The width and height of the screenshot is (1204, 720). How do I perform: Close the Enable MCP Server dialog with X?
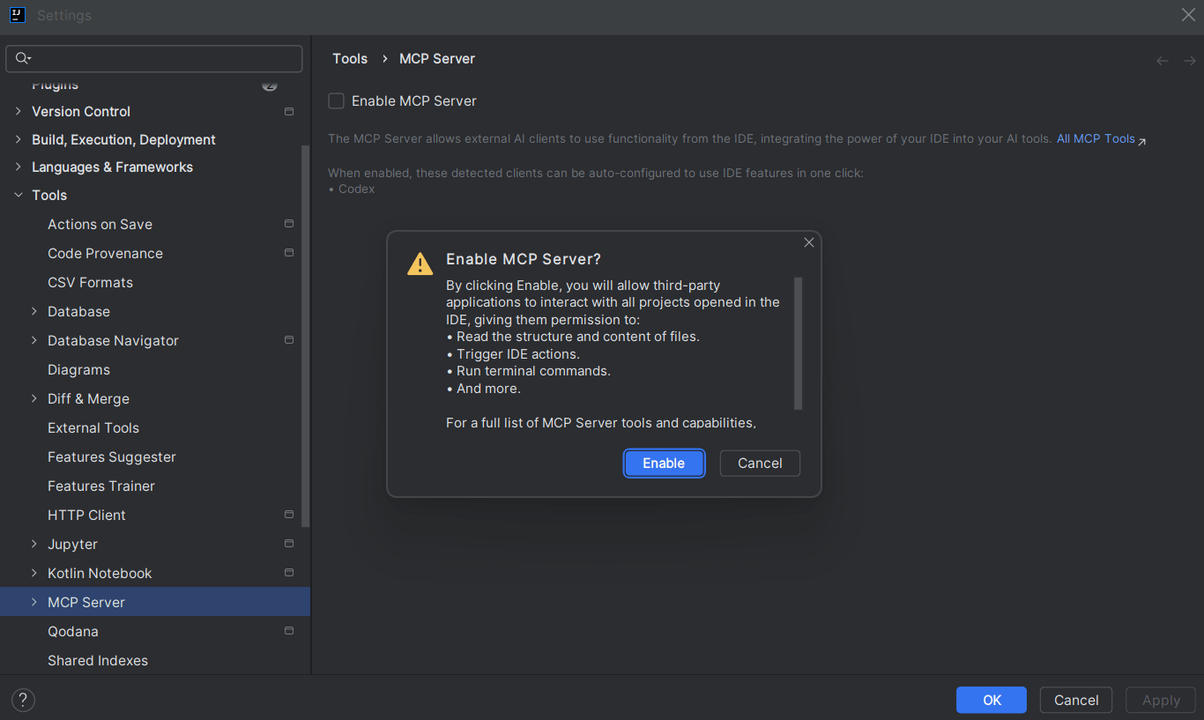(808, 242)
